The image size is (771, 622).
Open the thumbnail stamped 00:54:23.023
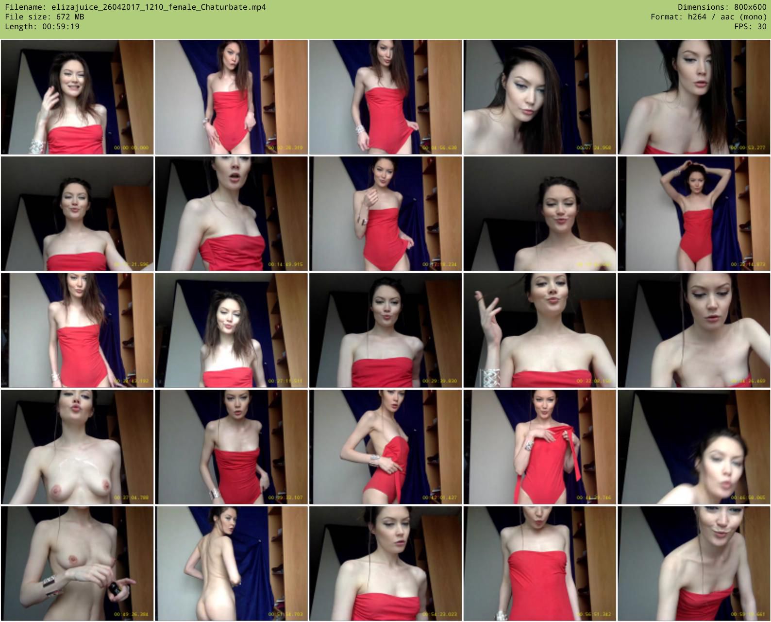click(385, 564)
